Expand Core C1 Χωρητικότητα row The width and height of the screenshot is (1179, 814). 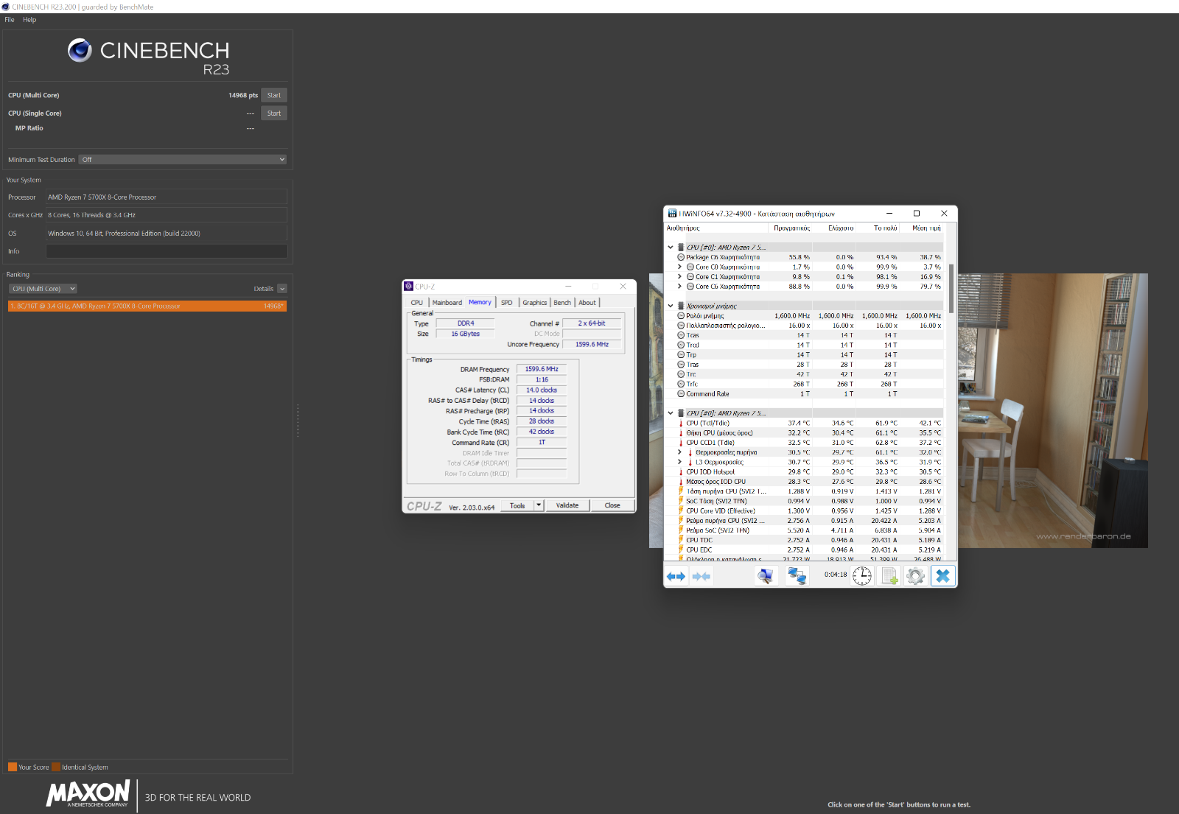(679, 277)
